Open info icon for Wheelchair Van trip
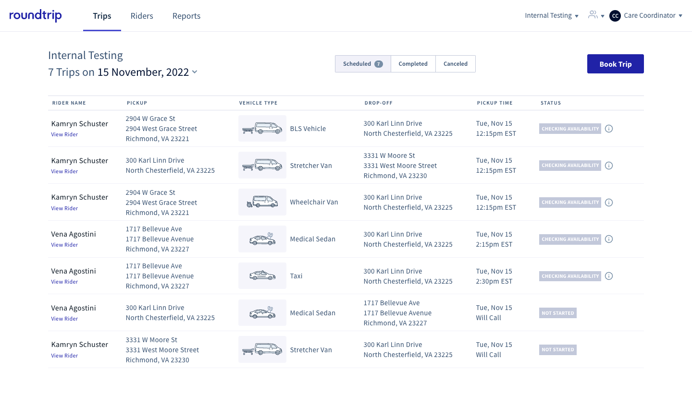The height and width of the screenshot is (394, 692). (x=609, y=203)
